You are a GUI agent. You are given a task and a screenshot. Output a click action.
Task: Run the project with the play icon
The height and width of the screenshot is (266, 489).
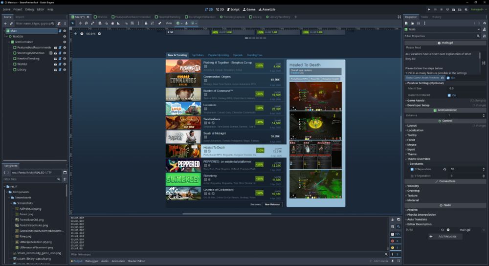(x=429, y=10)
